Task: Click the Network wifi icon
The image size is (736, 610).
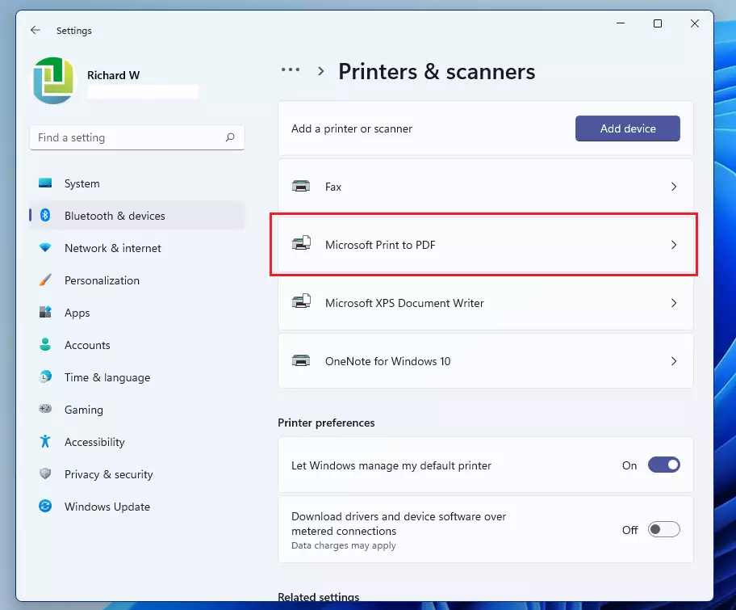Action: [45, 248]
